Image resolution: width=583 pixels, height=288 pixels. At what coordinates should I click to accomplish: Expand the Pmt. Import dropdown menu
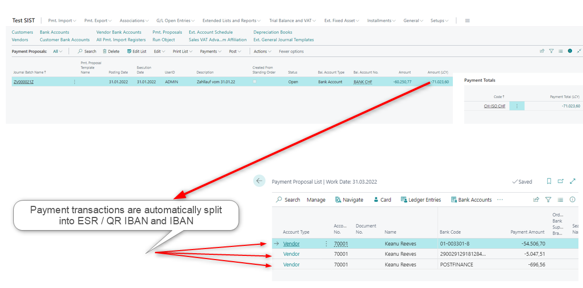click(62, 21)
